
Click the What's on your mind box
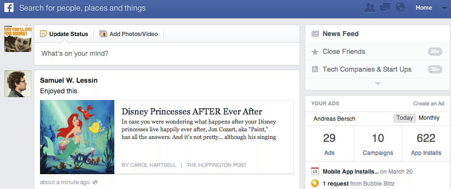167,54
